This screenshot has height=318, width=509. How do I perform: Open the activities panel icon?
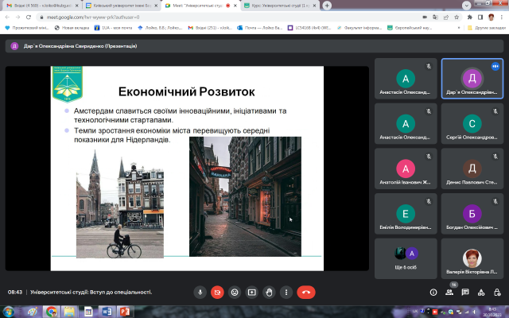click(x=481, y=292)
